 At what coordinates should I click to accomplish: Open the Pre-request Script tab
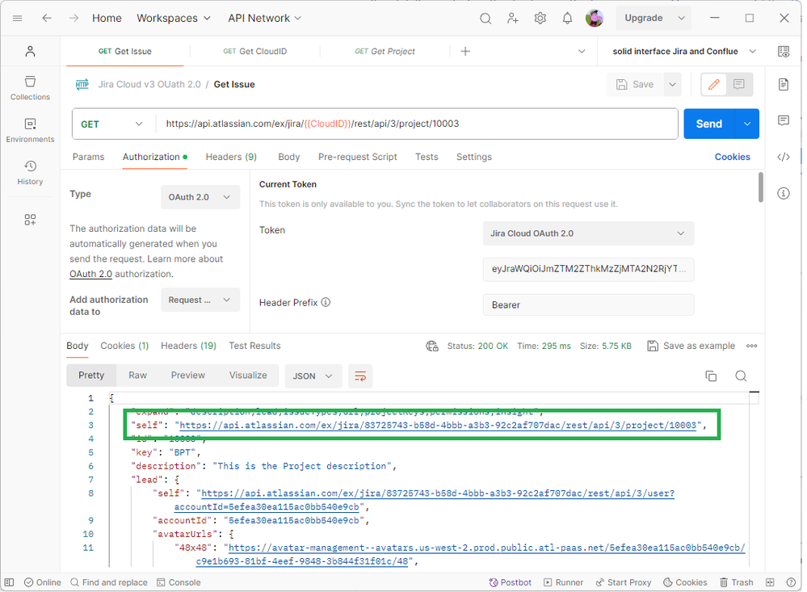click(x=357, y=157)
